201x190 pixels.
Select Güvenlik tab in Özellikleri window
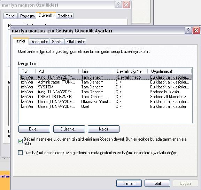point(46,15)
